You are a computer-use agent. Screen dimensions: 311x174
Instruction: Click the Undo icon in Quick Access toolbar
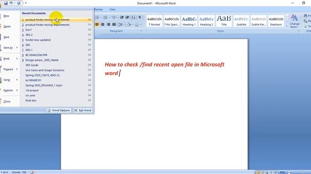(x=11, y=3)
